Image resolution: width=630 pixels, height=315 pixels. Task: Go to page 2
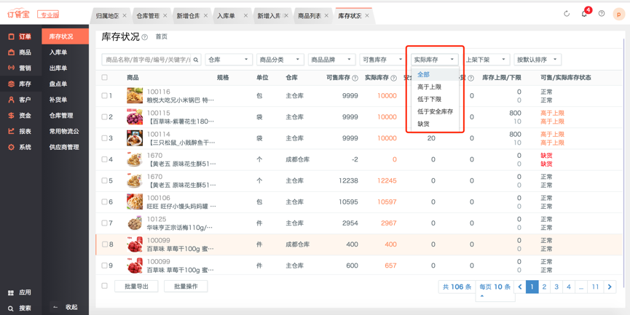click(544, 287)
